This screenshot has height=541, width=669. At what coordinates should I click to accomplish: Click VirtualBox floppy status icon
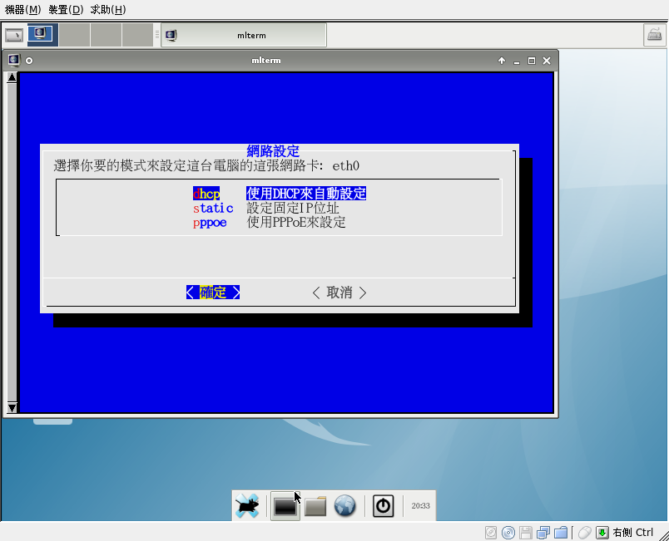(526, 533)
